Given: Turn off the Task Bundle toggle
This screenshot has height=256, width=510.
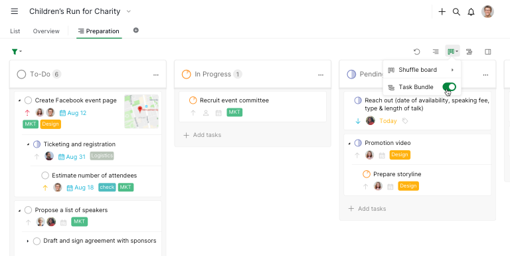Looking at the screenshot, I should (x=449, y=87).
